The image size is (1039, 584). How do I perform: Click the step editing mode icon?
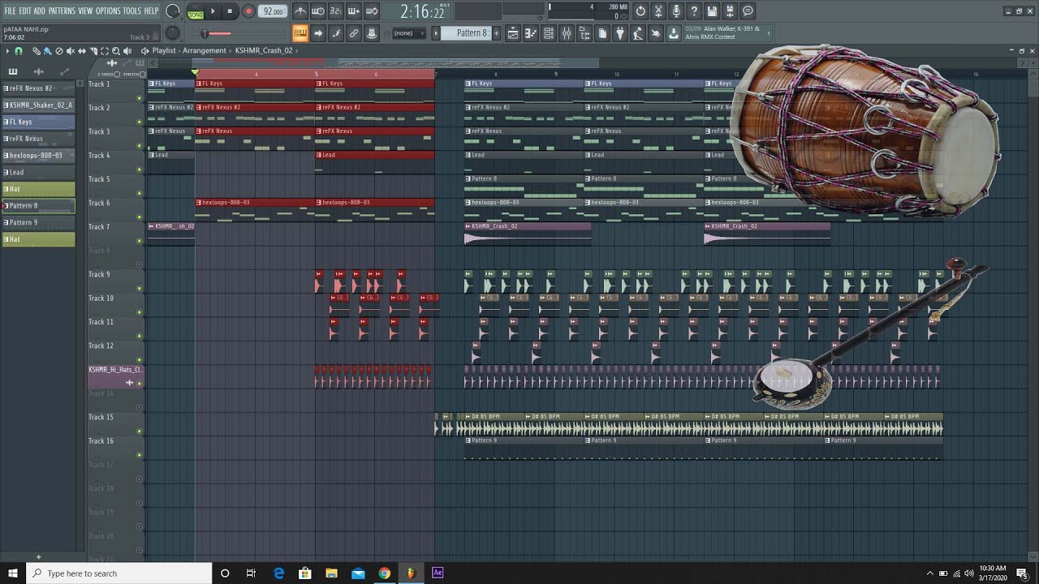coord(335,33)
